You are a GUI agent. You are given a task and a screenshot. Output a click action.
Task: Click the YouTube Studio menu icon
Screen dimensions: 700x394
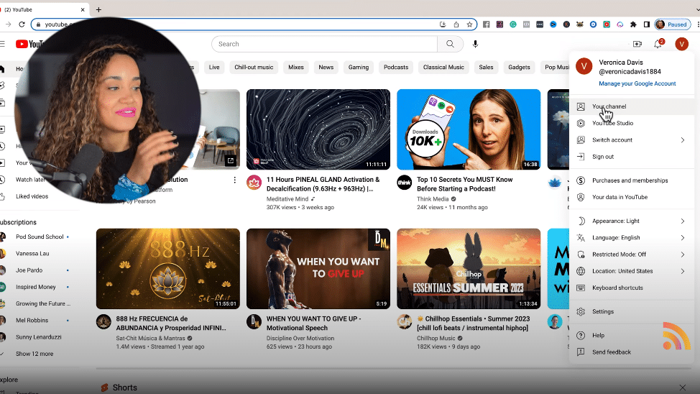[x=581, y=123]
